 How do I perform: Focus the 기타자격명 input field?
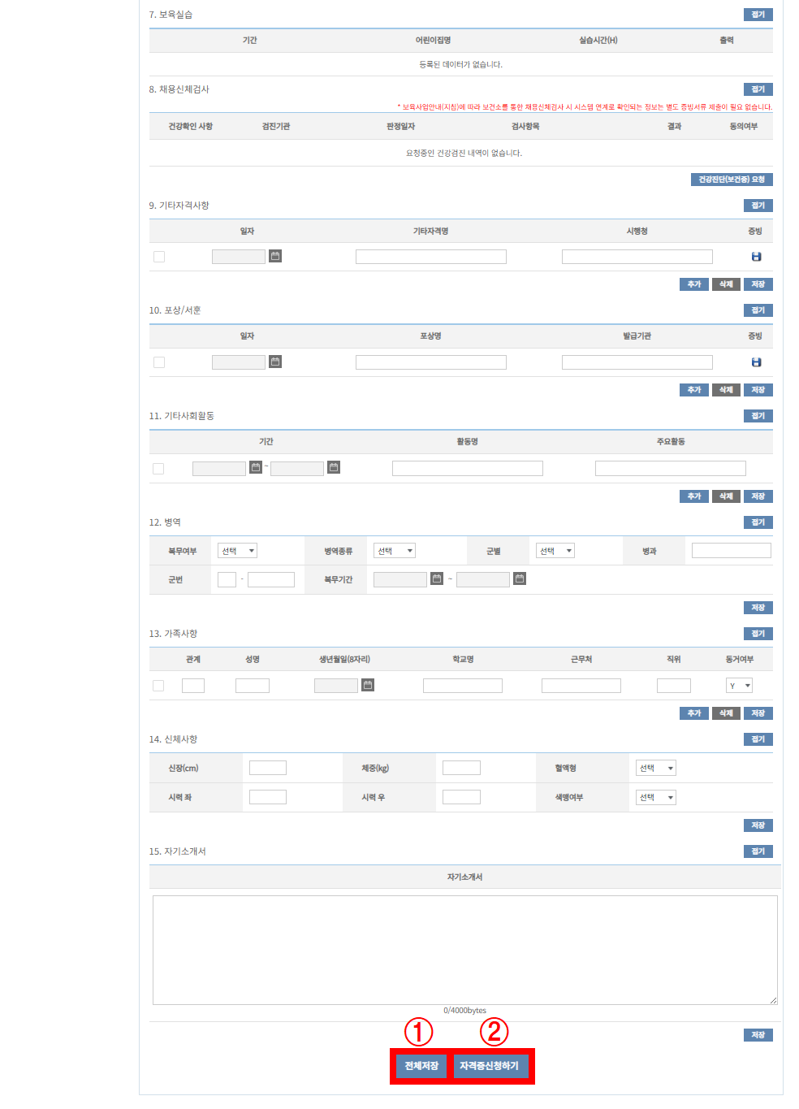click(x=431, y=257)
